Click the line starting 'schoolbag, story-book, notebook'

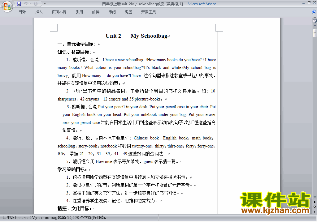pyautogui.click(x=137, y=146)
